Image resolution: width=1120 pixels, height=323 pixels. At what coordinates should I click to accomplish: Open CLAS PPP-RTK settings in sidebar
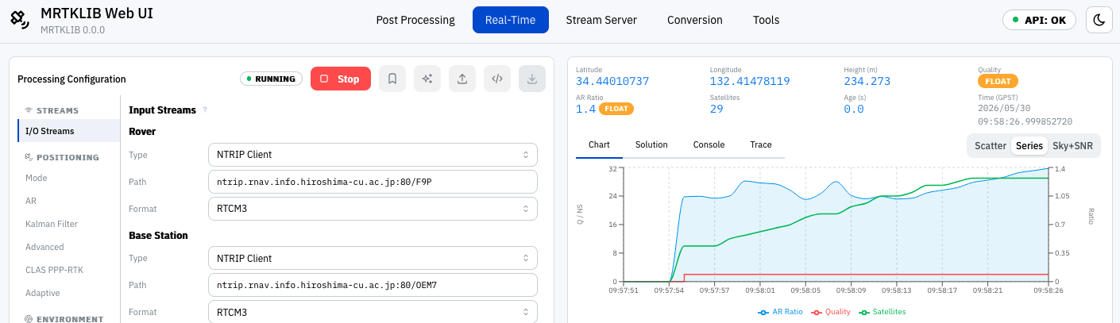coord(69,270)
